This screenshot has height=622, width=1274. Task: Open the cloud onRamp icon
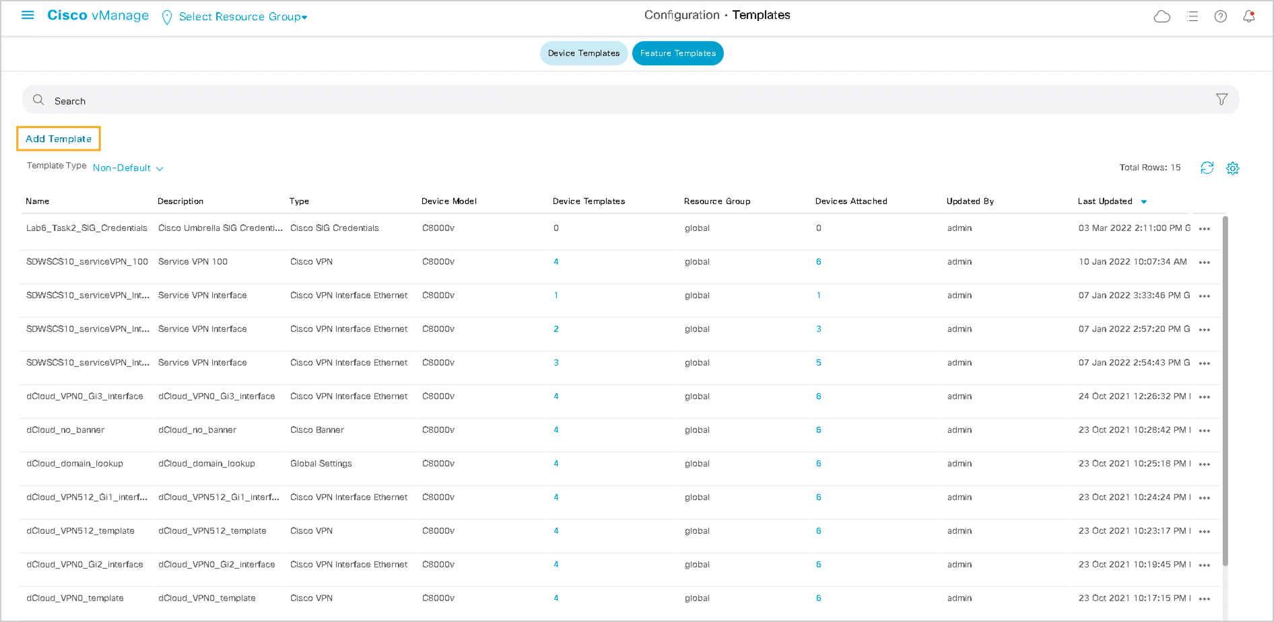point(1162,16)
